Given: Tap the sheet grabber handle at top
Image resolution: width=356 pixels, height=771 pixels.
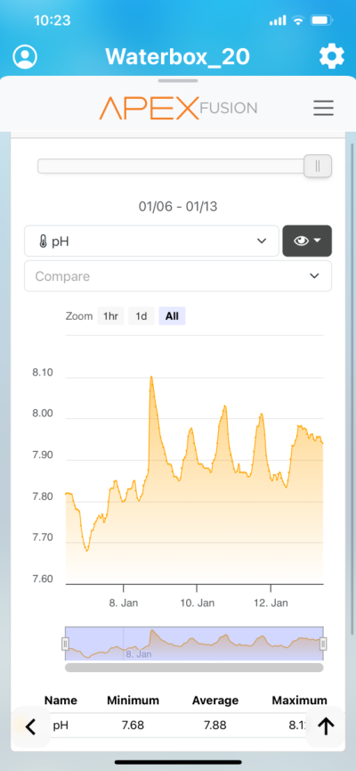Looking at the screenshot, I should tap(178, 80).
